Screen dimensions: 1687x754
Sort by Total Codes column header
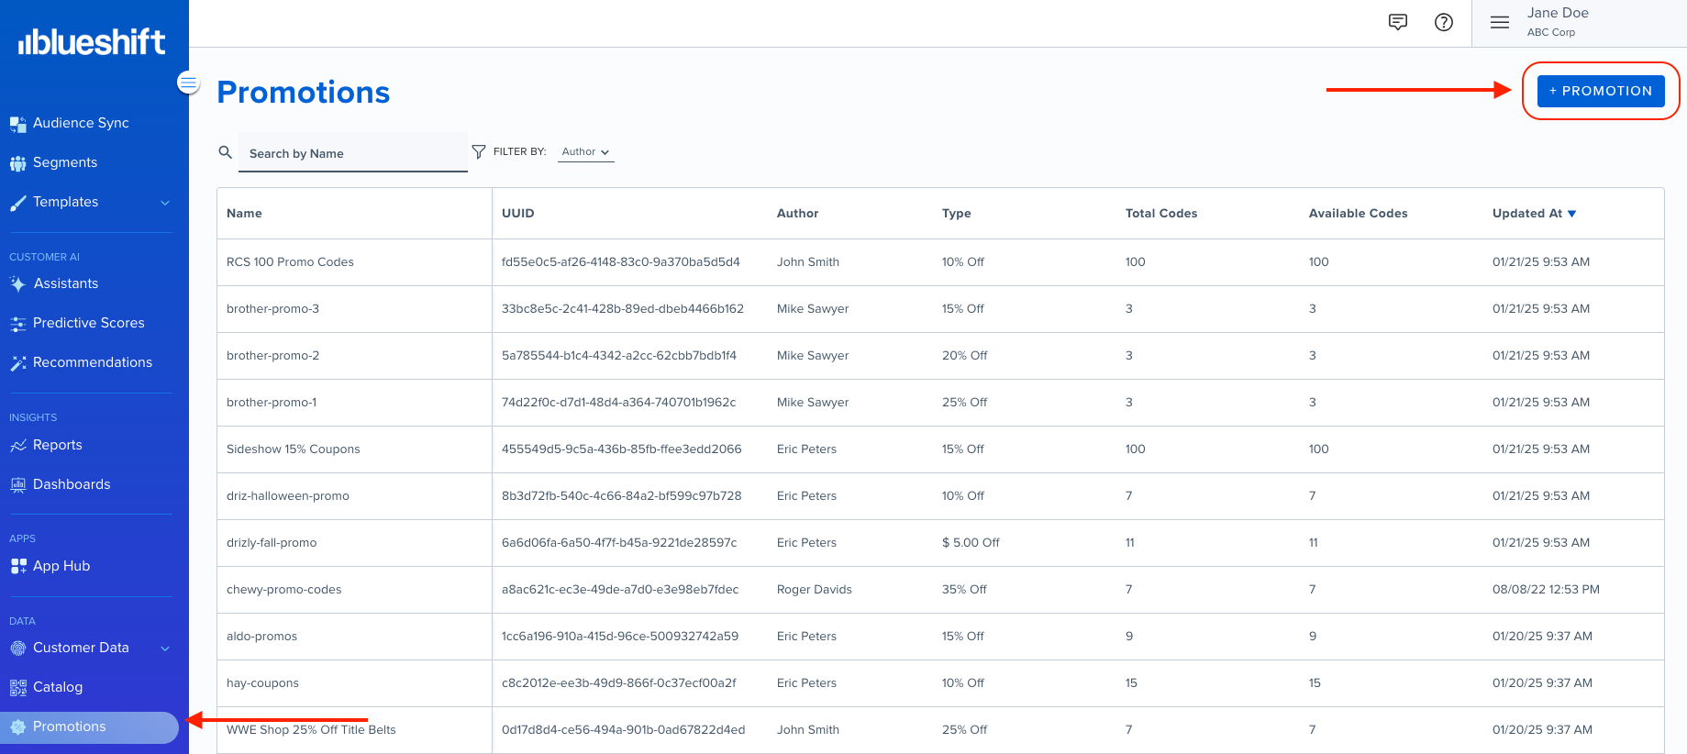point(1161,214)
